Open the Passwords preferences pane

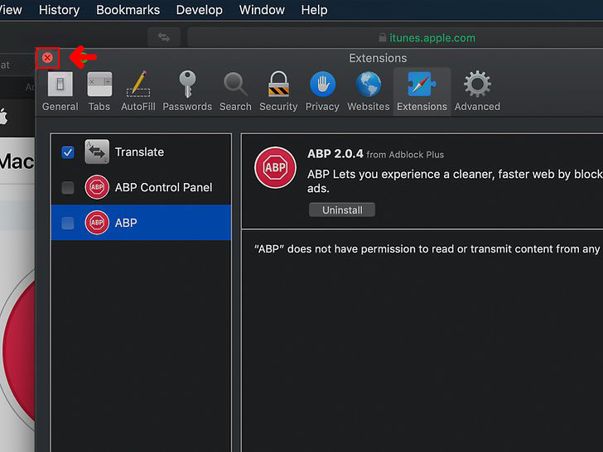187,91
